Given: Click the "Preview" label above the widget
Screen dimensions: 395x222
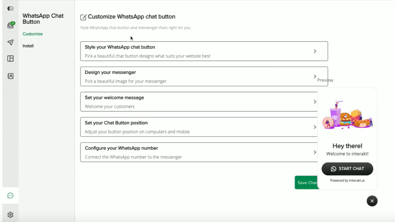Looking at the screenshot, I should click(325, 80).
